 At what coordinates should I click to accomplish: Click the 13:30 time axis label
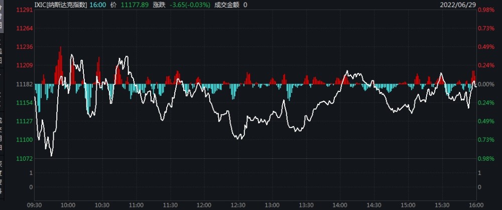click(x=306, y=205)
